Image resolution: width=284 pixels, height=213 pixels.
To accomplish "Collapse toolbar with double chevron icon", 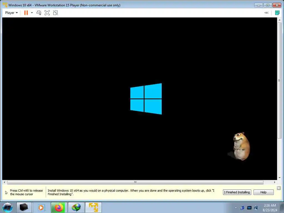I will [266, 13].
